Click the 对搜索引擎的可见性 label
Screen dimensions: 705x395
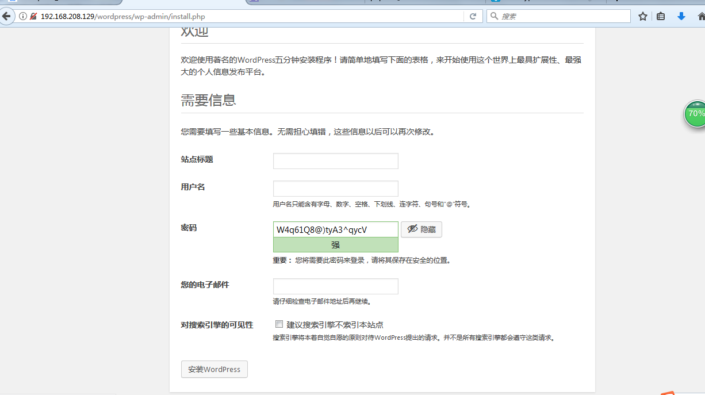point(217,325)
